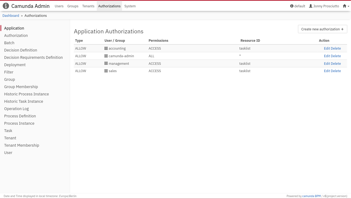Click the ALL permissions cell

(151, 56)
